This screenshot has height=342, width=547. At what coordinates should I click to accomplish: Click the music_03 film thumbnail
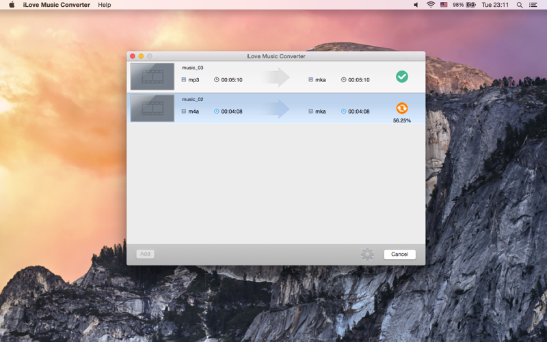pos(152,77)
